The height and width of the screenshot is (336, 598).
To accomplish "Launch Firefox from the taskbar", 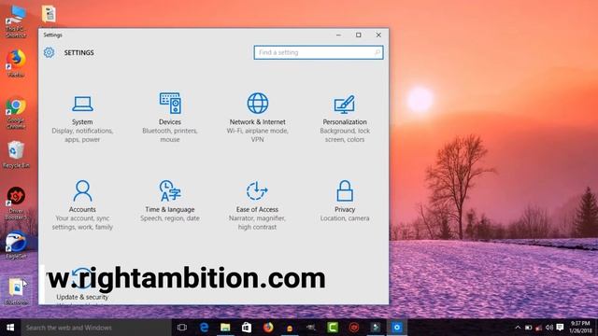I will (268, 328).
